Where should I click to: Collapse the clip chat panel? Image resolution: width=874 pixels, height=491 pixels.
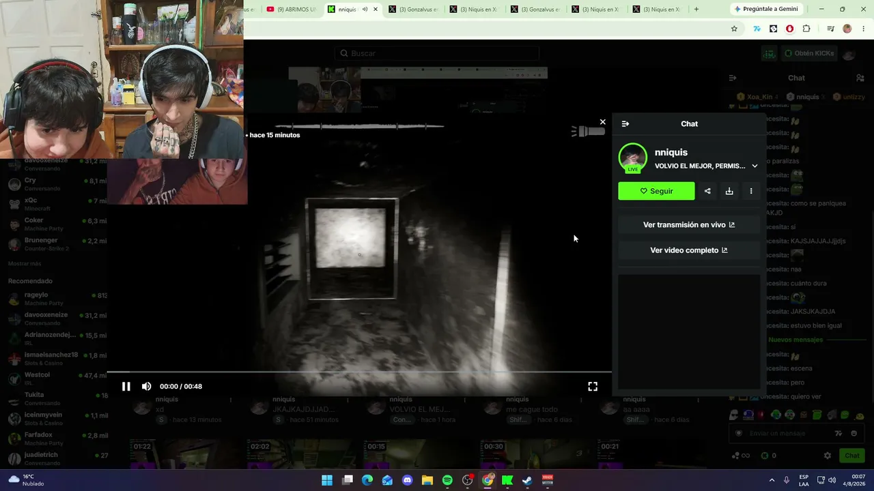(625, 124)
